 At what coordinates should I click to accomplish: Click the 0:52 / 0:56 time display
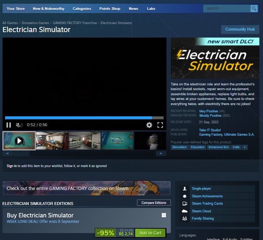(37, 125)
